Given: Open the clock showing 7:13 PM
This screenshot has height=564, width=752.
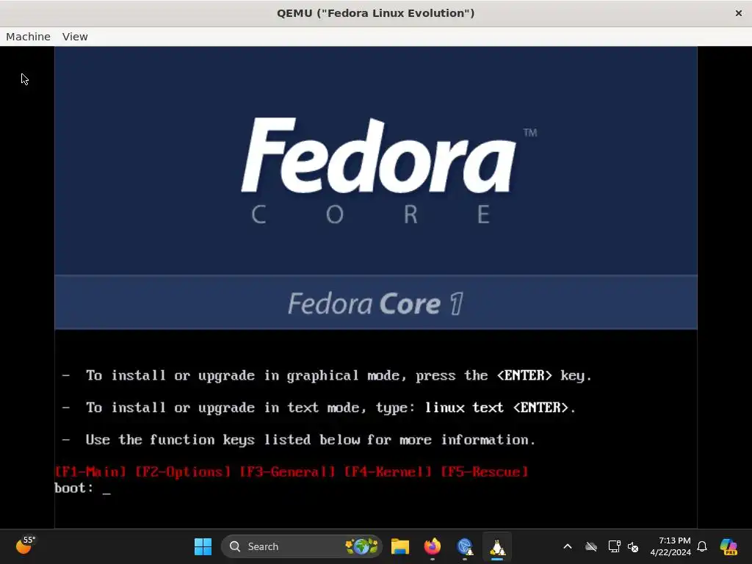Looking at the screenshot, I should tap(670, 546).
